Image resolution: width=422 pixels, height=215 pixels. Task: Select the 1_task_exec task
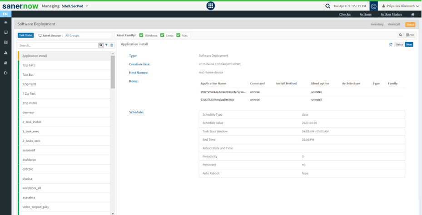(x=65, y=131)
